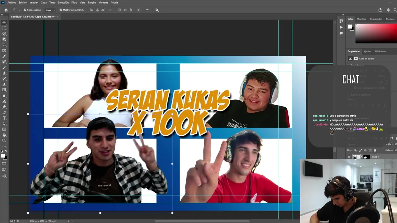The height and width of the screenshot is (223, 397).
Task: Select the Hand tool
Action: (x=4, y=135)
